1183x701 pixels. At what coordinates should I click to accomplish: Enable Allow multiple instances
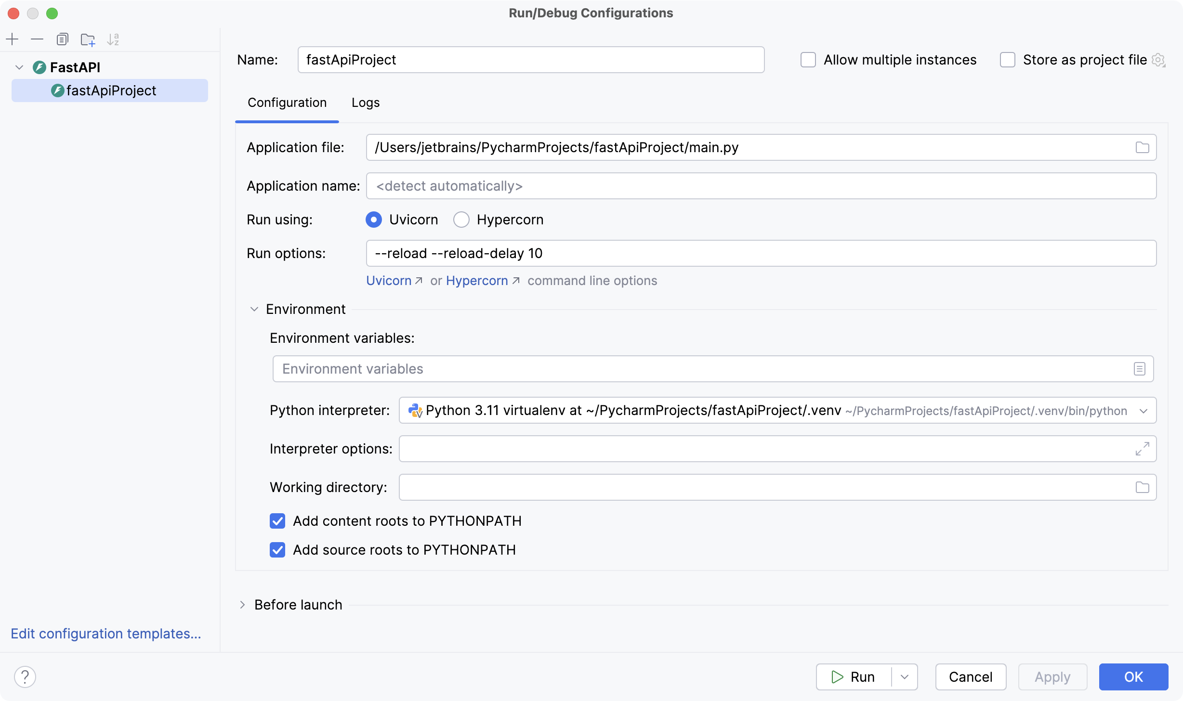(x=808, y=60)
